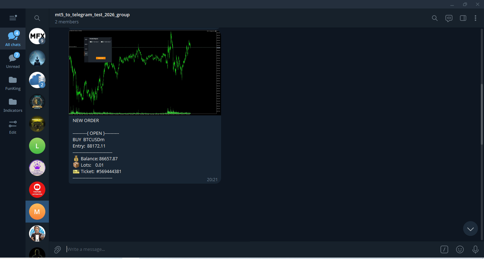This screenshot has width=484, height=259.
Task: Open the speech-bubble icon in the chat header
Action: pos(449,18)
